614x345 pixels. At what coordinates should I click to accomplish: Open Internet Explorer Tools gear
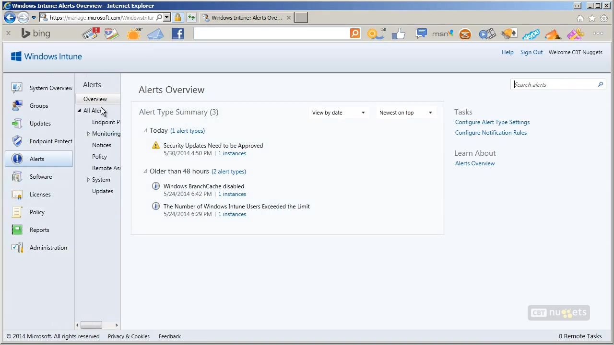pos(604,18)
